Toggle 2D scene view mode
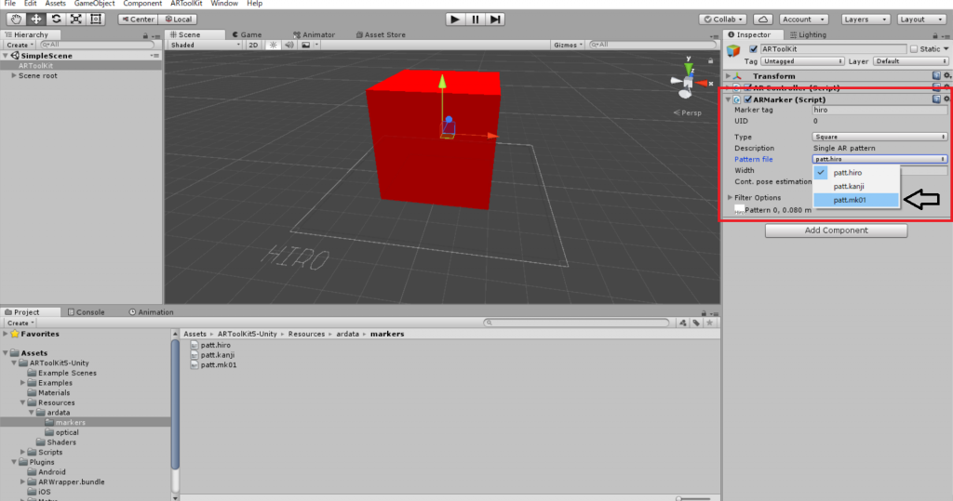The width and height of the screenshot is (953, 501). [x=253, y=45]
